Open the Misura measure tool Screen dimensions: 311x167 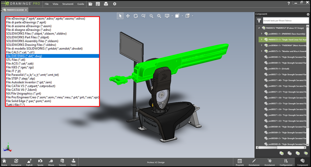pos(51,162)
